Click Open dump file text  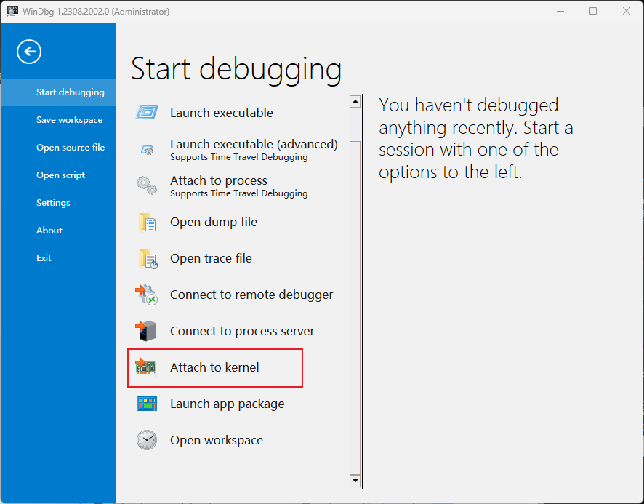[214, 222]
